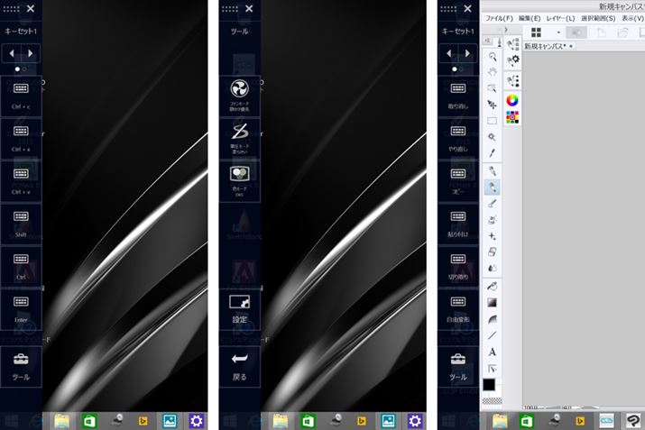
Task: Select the hand move tool
Action: (492, 71)
